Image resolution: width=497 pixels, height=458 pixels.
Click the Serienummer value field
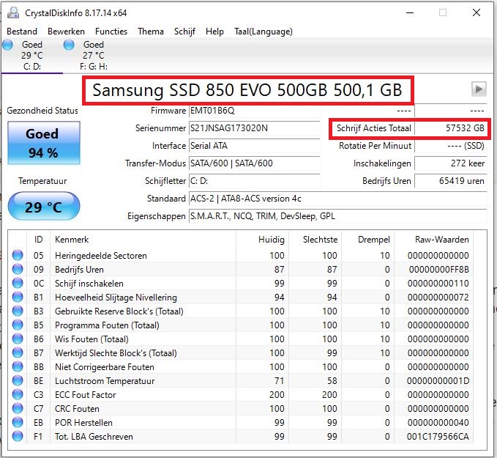click(x=255, y=128)
